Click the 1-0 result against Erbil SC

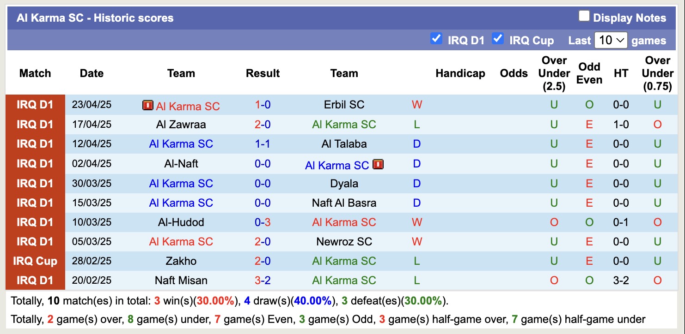(x=263, y=105)
